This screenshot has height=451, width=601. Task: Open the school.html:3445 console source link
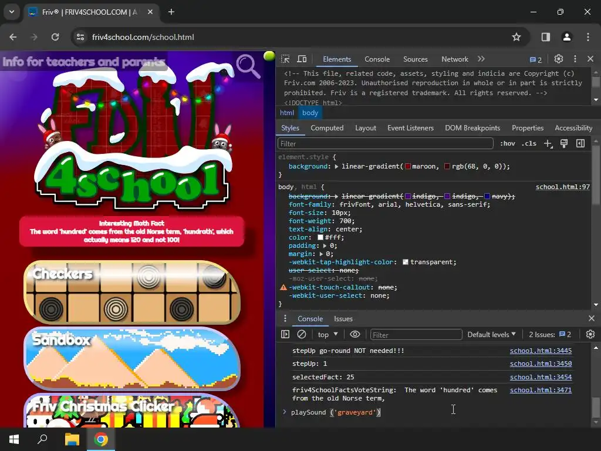click(541, 351)
